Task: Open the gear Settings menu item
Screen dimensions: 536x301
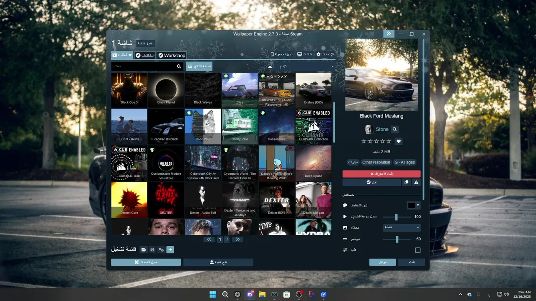Action: 325,54
